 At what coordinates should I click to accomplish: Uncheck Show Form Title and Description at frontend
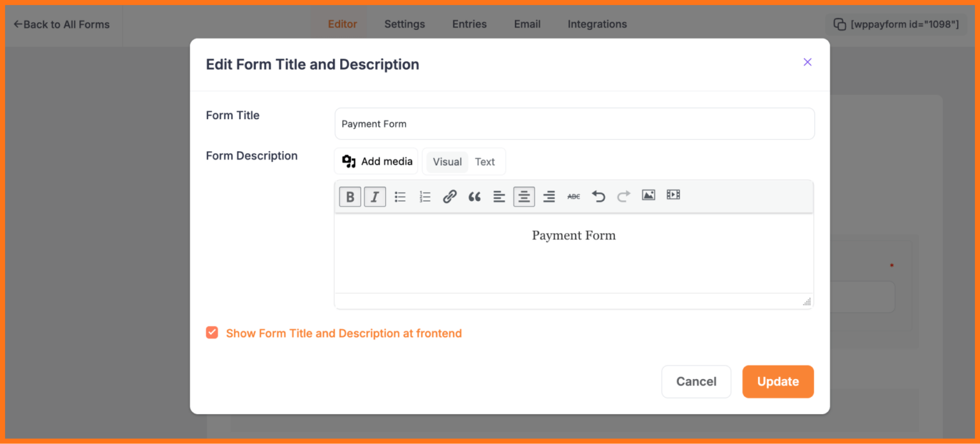pyautogui.click(x=212, y=332)
